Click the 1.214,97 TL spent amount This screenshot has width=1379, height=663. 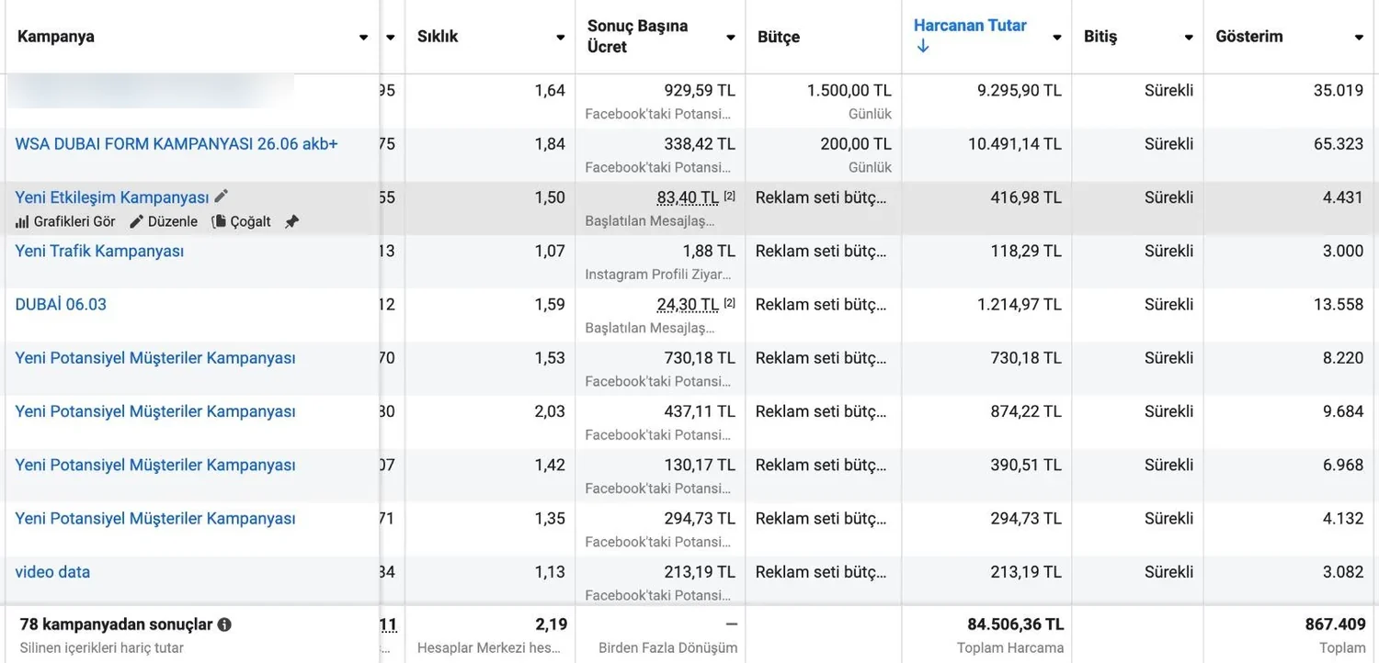pyautogui.click(x=1019, y=304)
